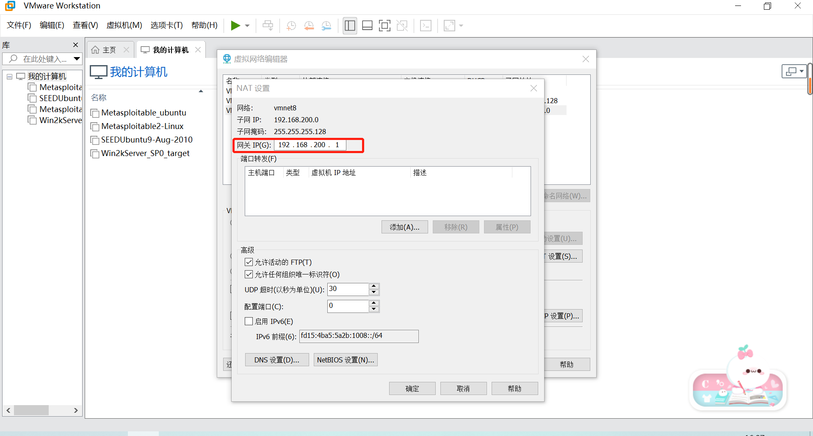Click the revert to snapshot icon
This screenshot has width=813, height=436.
(x=309, y=26)
